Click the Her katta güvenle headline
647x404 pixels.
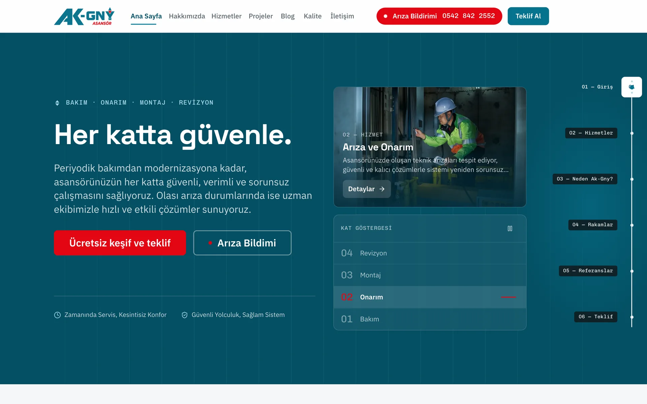pyautogui.click(x=173, y=135)
